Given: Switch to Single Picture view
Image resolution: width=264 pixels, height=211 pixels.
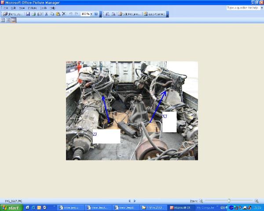Looking at the screenshot, I should 14,21.
